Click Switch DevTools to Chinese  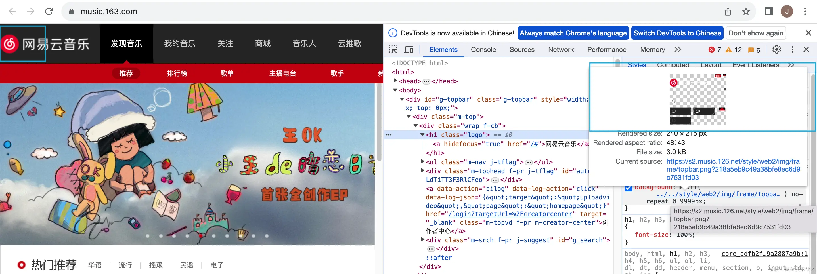click(677, 33)
